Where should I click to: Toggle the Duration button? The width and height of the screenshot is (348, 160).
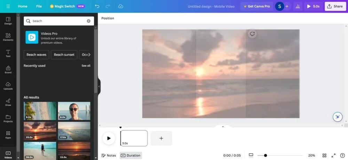point(131,155)
